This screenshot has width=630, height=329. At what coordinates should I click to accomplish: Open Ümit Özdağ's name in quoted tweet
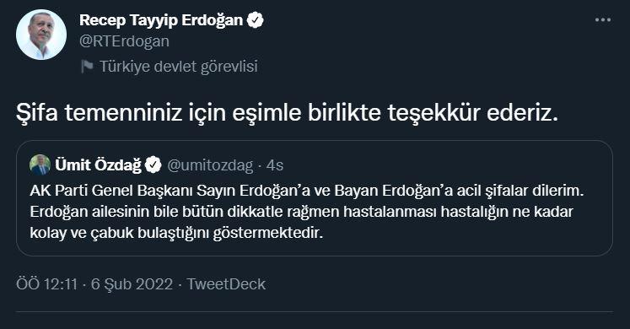point(99,165)
